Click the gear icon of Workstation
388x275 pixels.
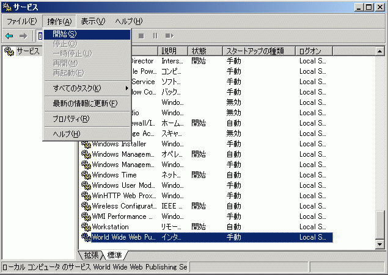[86, 227]
